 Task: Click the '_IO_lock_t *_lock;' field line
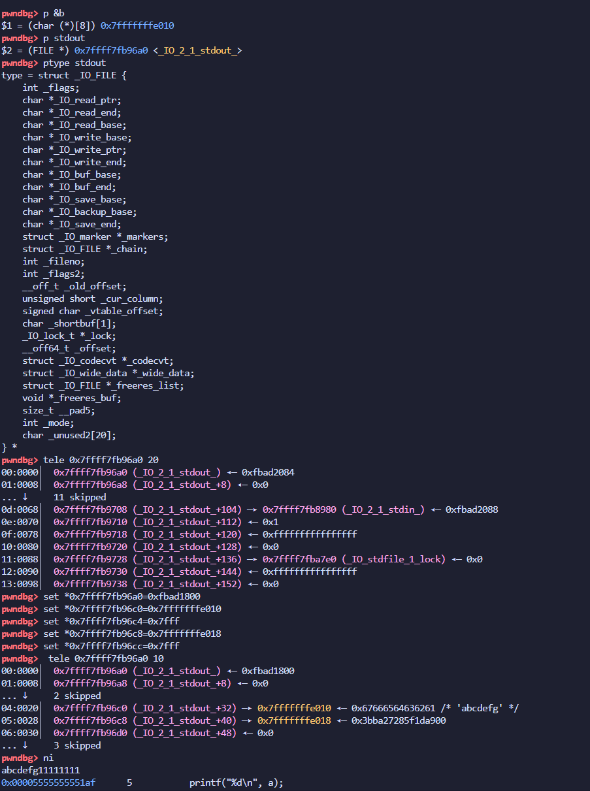pyautogui.click(x=69, y=336)
